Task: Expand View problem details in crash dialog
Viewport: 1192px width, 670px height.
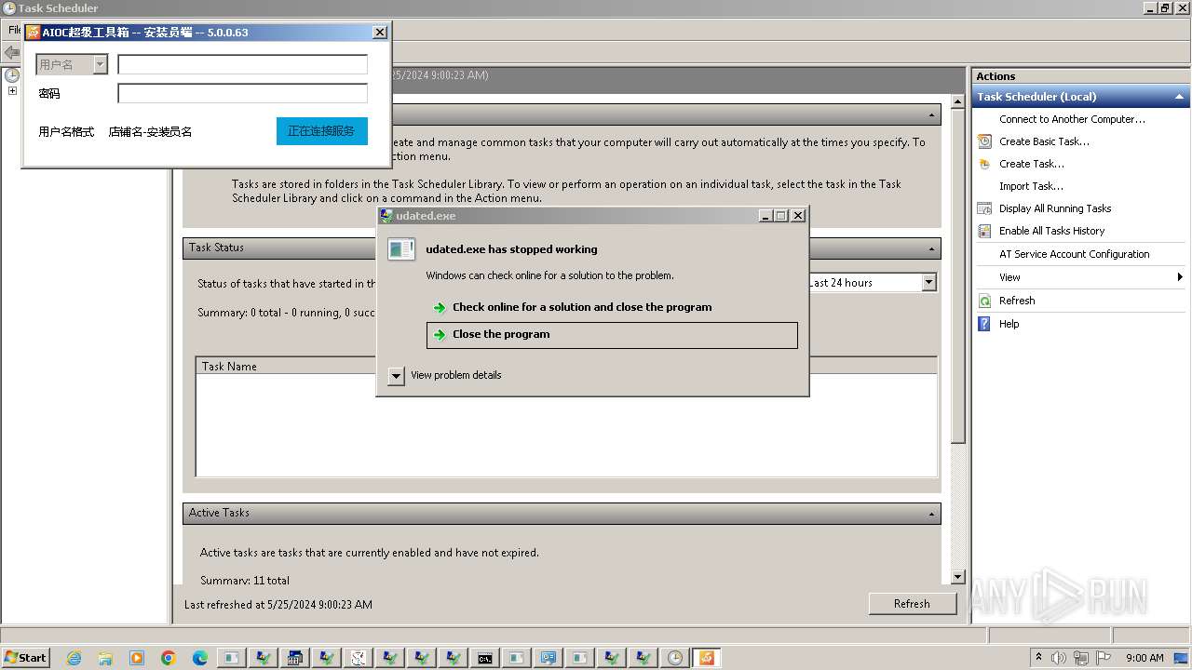Action: pyautogui.click(x=397, y=375)
